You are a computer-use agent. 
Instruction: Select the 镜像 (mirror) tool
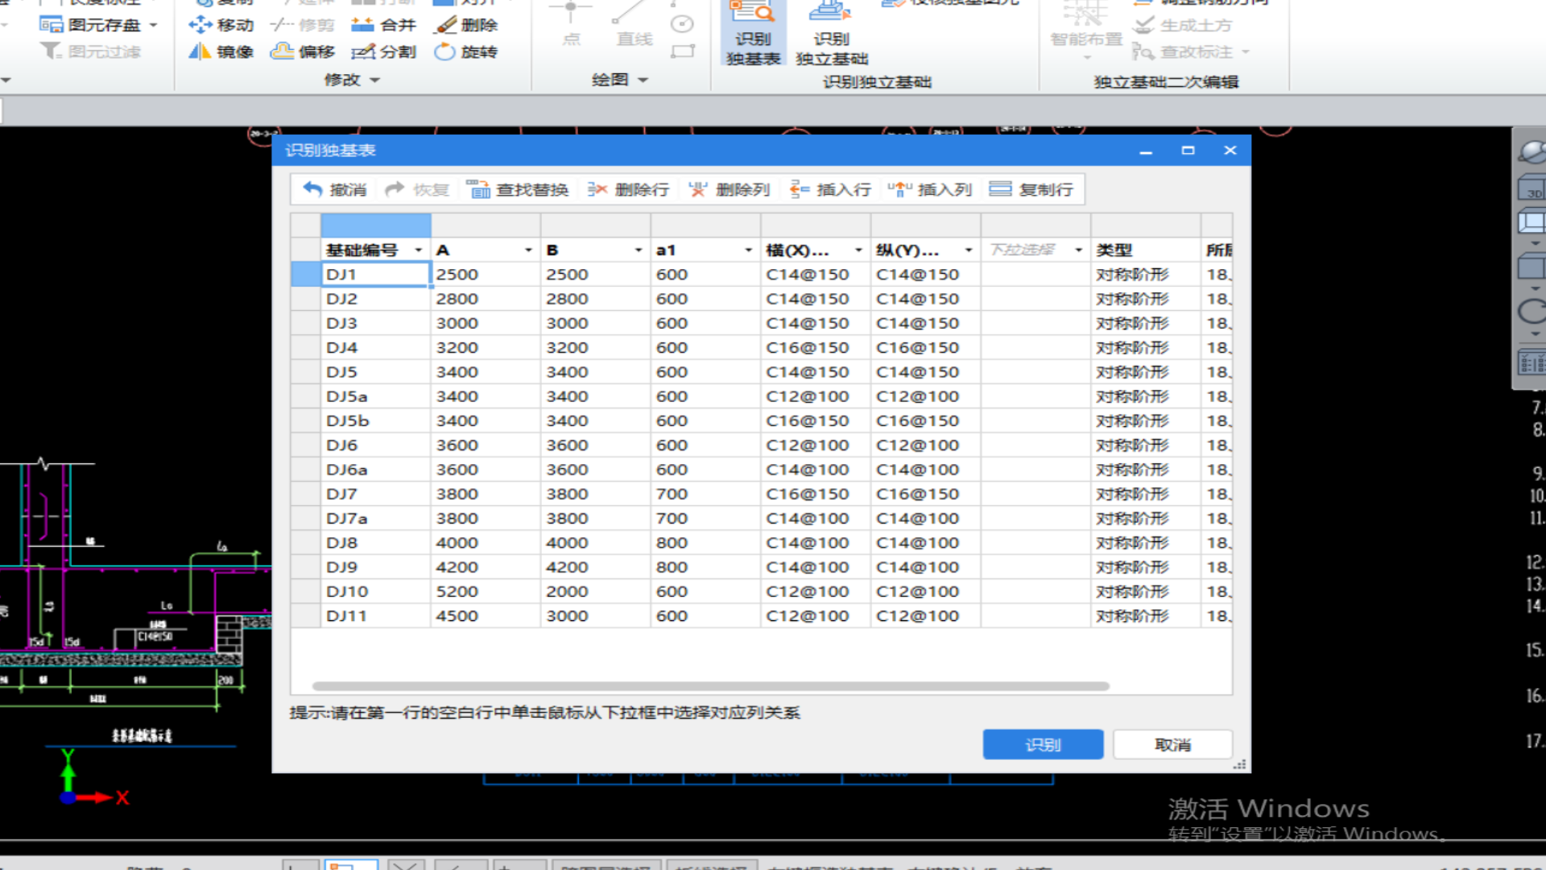(x=221, y=52)
